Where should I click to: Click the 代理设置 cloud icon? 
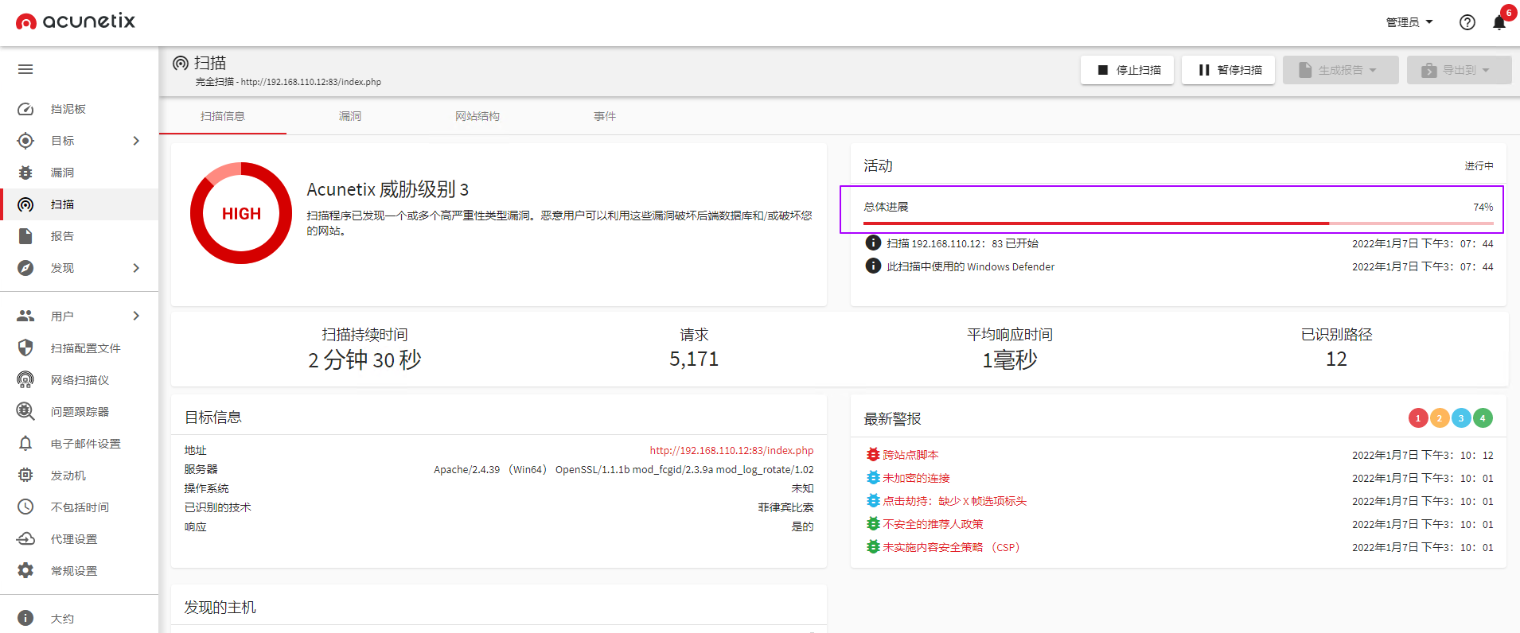tap(25, 538)
